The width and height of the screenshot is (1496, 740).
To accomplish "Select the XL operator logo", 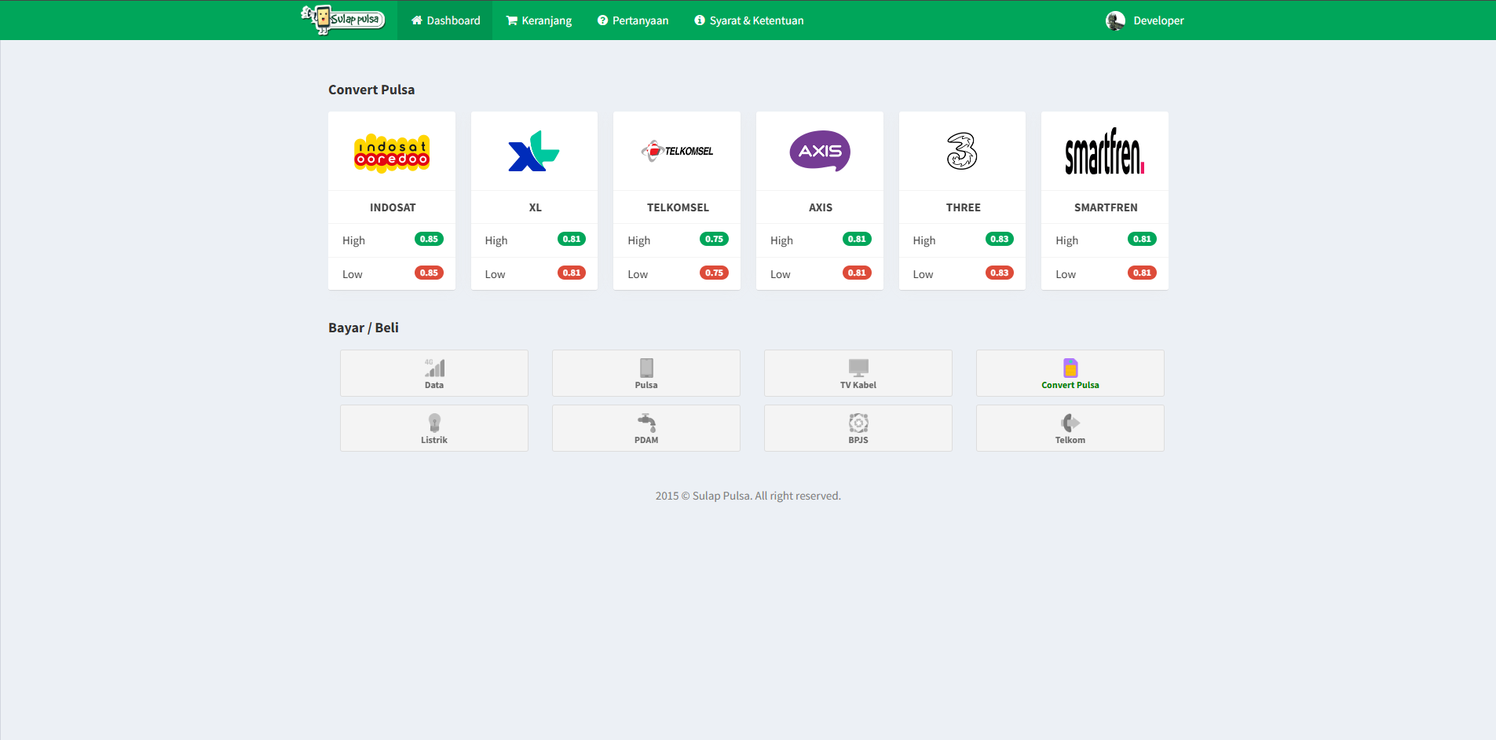I will (534, 151).
